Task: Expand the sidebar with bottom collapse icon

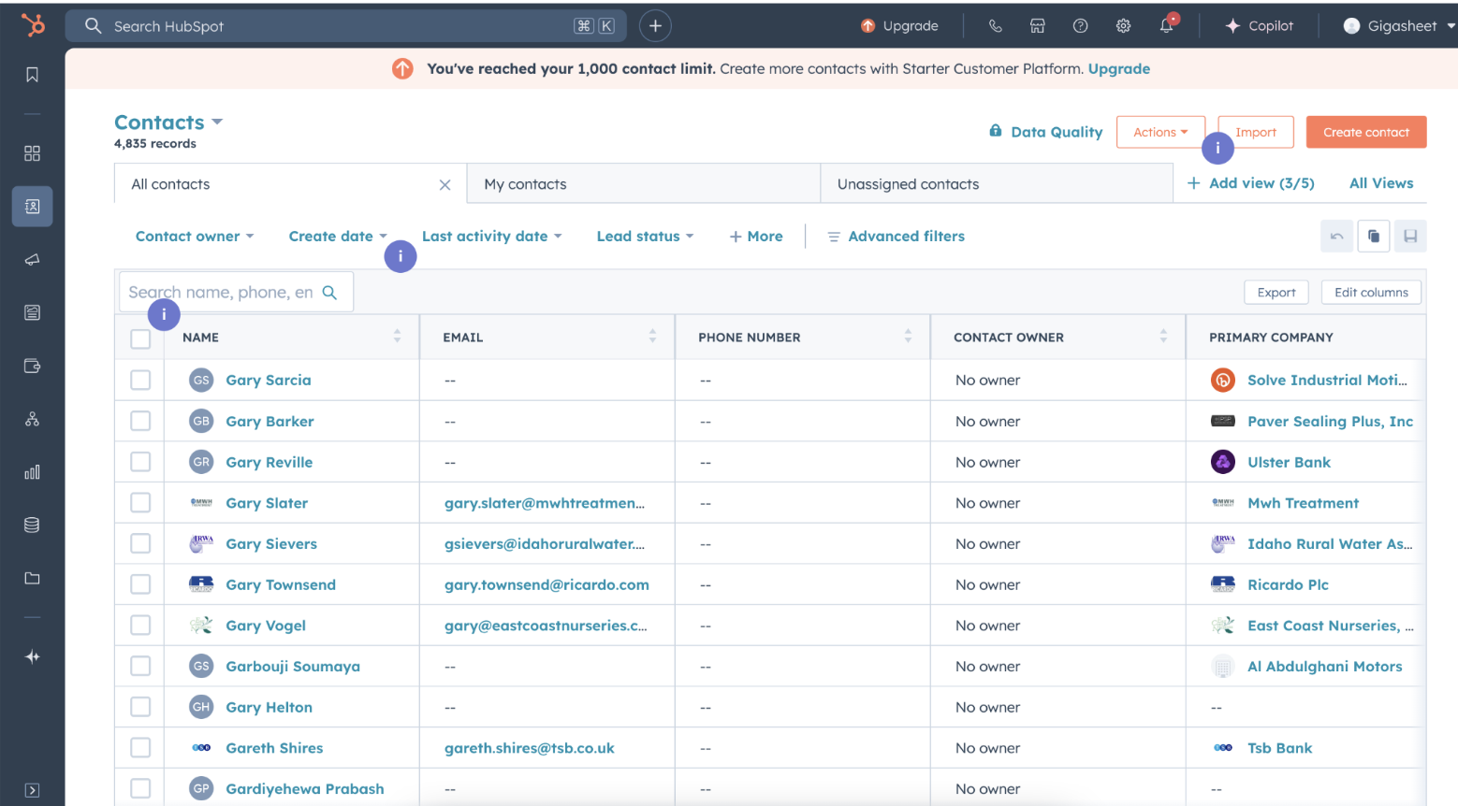Action: click(x=32, y=790)
